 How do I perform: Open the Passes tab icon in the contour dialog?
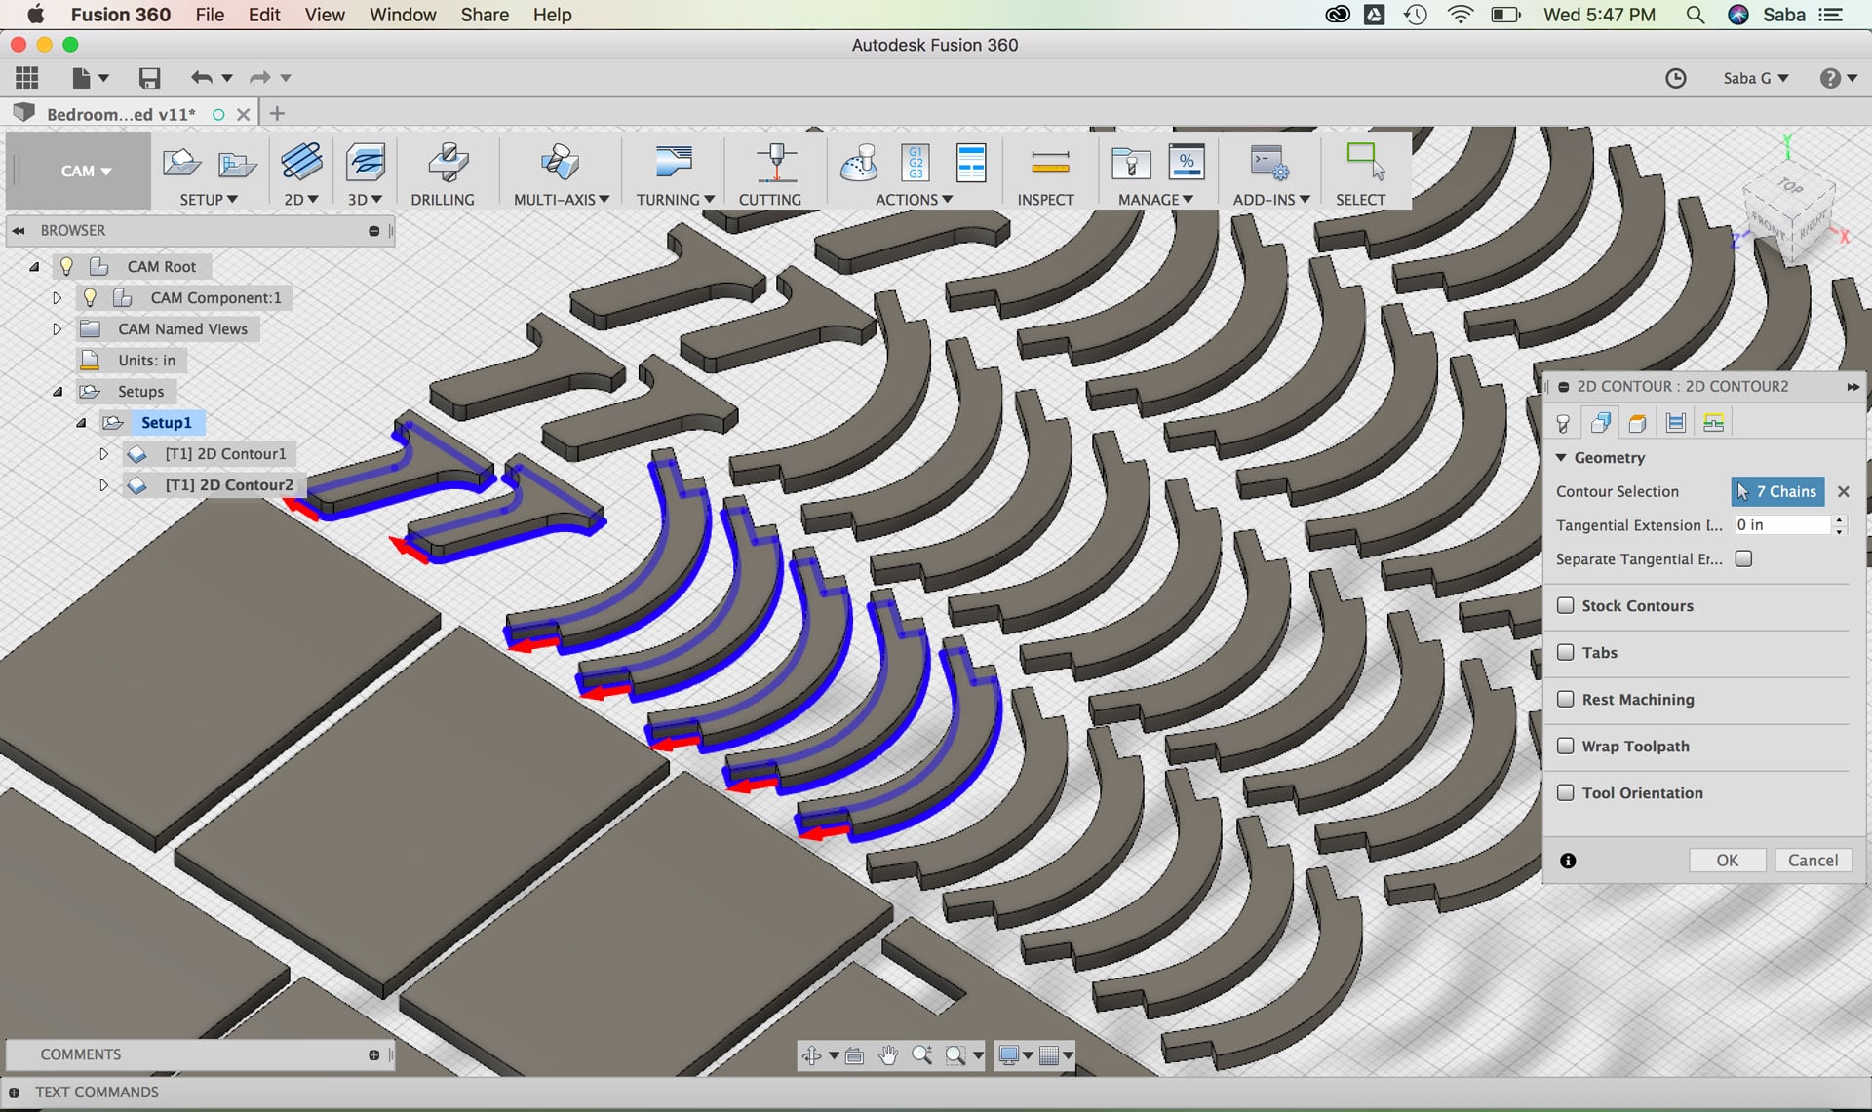(1676, 423)
